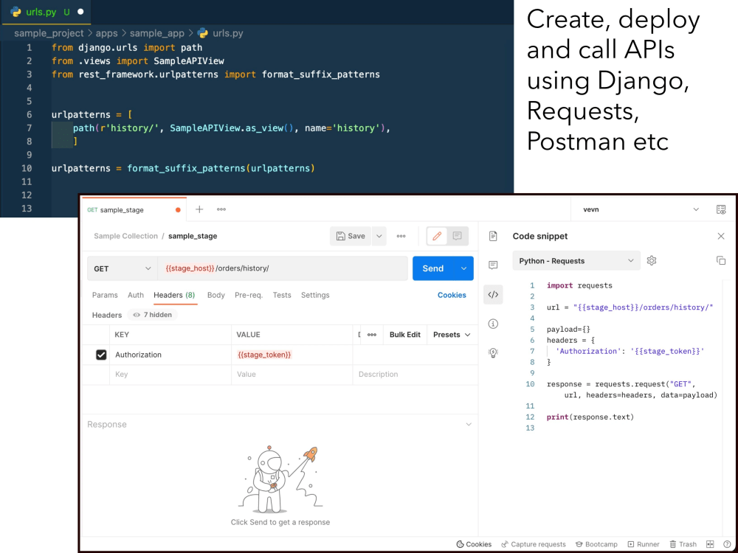Copy code snippet with copy icon
738x553 pixels.
click(720, 260)
